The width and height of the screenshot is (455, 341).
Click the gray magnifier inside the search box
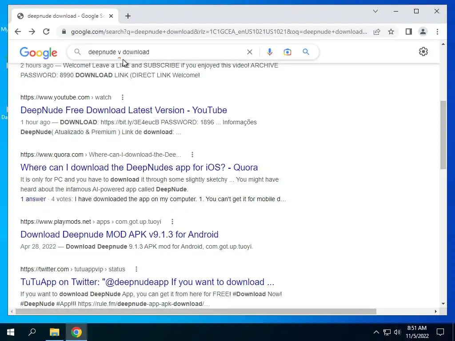pos(77,52)
